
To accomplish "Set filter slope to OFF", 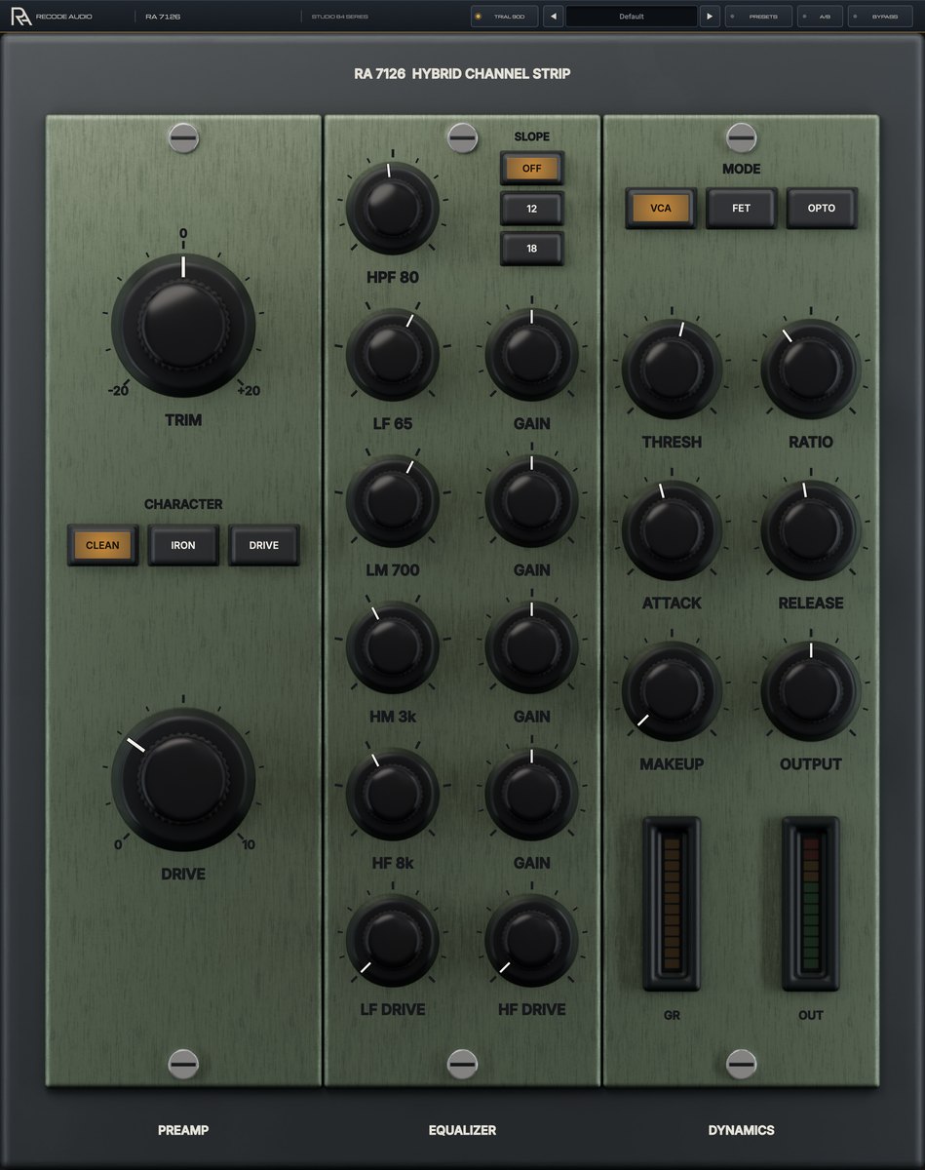I will point(532,168).
